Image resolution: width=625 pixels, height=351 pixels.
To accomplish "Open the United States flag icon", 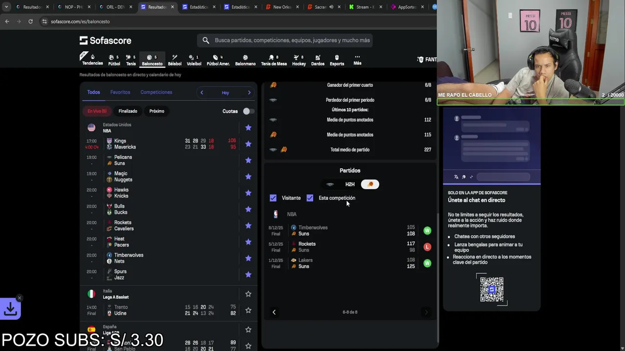I will pyautogui.click(x=91, y=128).
